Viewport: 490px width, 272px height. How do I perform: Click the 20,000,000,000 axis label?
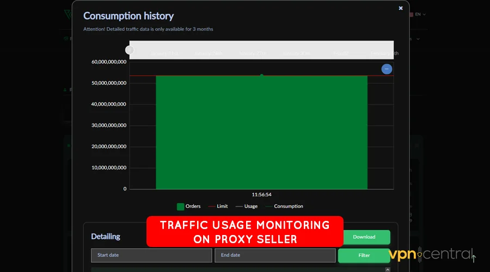click(109, 146)
